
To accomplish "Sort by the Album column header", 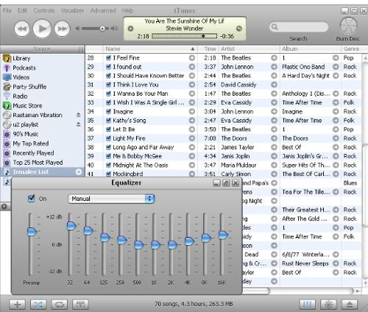I will click(311, 49).
